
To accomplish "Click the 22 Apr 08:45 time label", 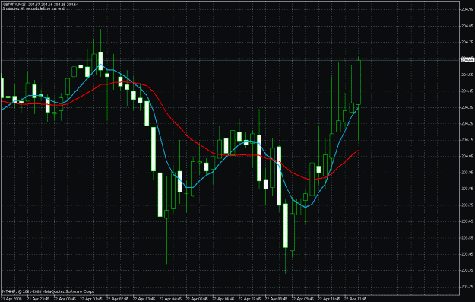I will (x=276, y=299).
